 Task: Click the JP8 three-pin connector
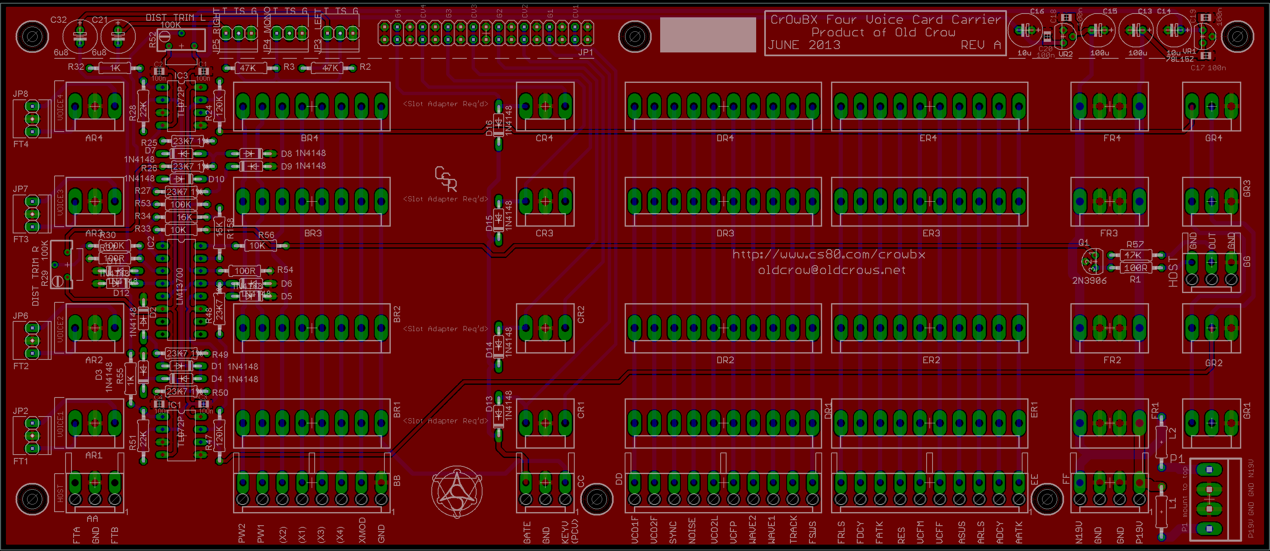[x=32, y=119]
